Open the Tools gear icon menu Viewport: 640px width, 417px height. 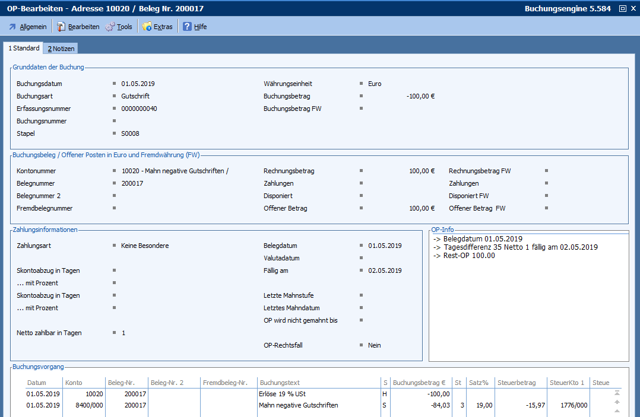pyautogui.click(x=110, y=27)
